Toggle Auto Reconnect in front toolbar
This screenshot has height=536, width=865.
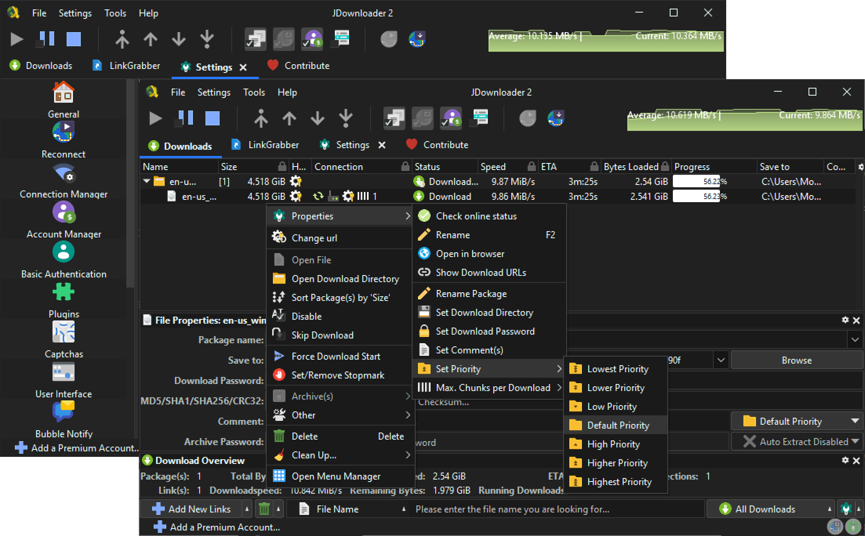(x=423, y=118)
